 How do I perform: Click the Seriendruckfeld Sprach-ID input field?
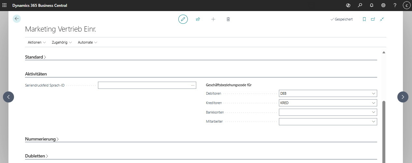click(x=144, y=85)
